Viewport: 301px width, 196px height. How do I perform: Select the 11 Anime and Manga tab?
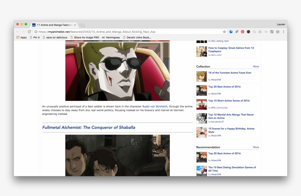pos(54,25)
